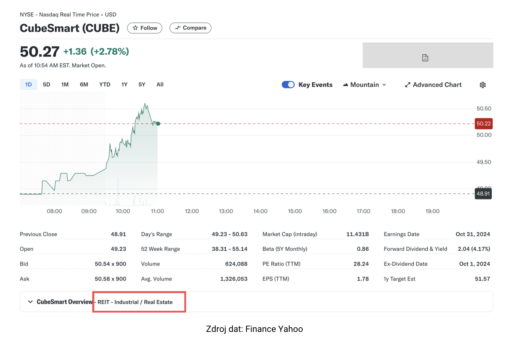Click the Day's Range value 49.23 - 50.63
512x343 pixels.
point(230,234)
